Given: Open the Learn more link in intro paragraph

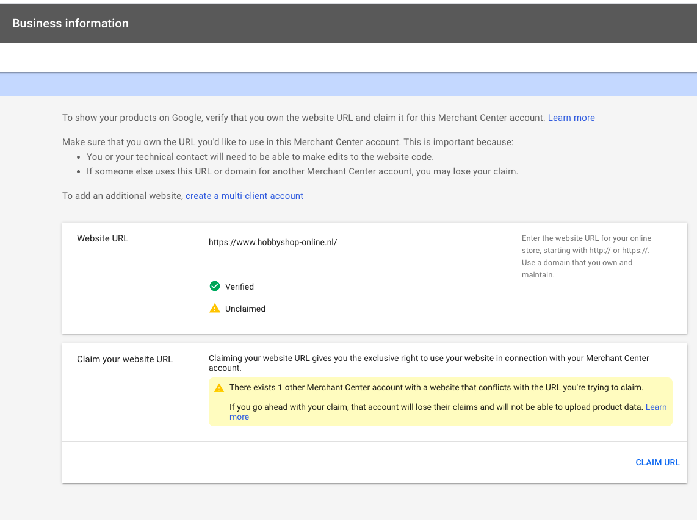Looking at the screenshot, I should [571, 118].
